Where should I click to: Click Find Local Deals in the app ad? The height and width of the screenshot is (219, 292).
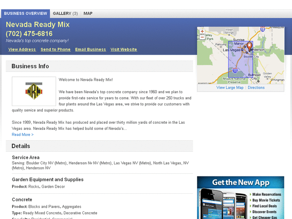tap(264, 206)
